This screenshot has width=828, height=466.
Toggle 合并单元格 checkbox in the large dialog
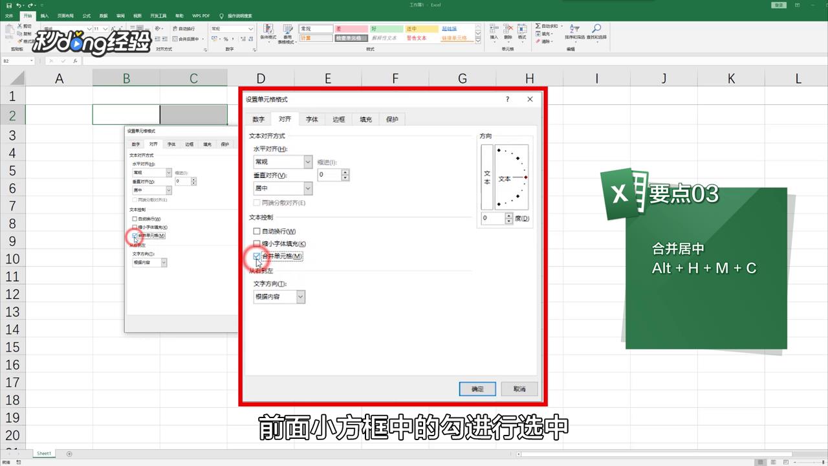coord(257,256)
